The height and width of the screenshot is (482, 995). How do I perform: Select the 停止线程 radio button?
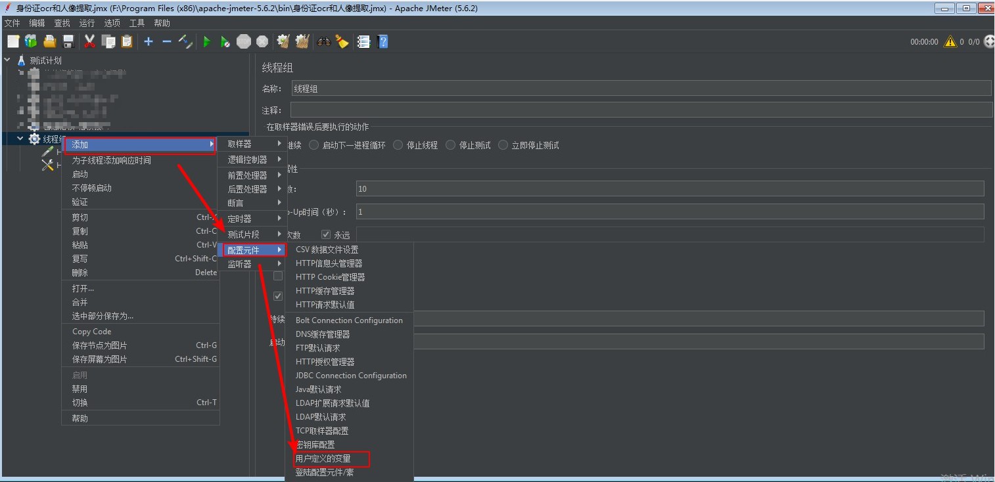(x=398, y=145)
